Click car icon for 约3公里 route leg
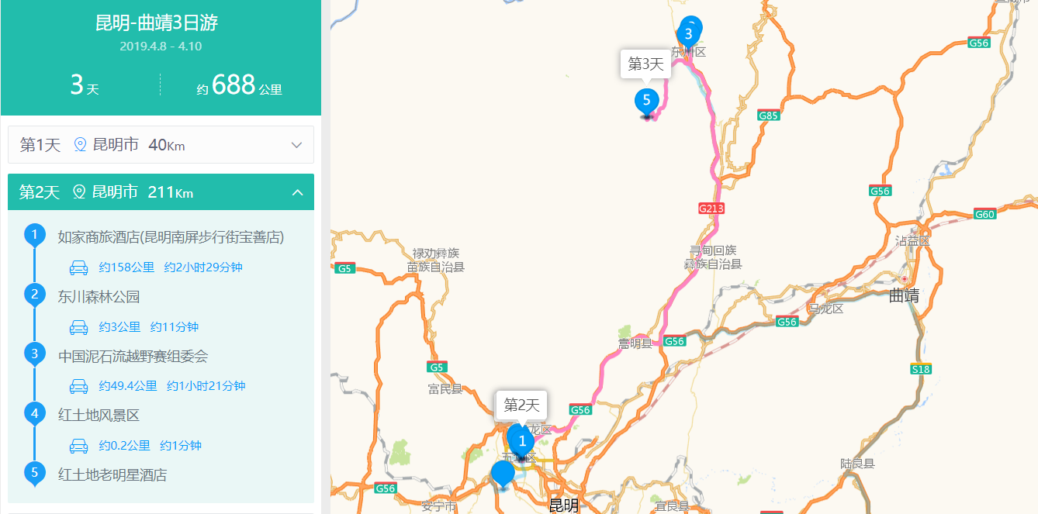This screenshot has width=1038, height=514. pos(78,327)
